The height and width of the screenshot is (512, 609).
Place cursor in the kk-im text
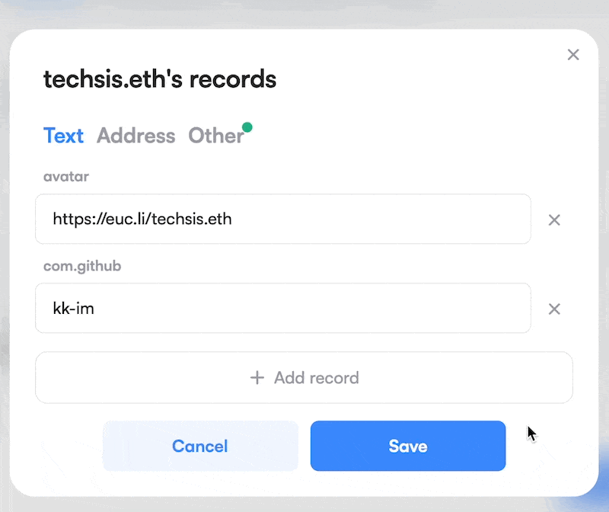click(73, 309)
